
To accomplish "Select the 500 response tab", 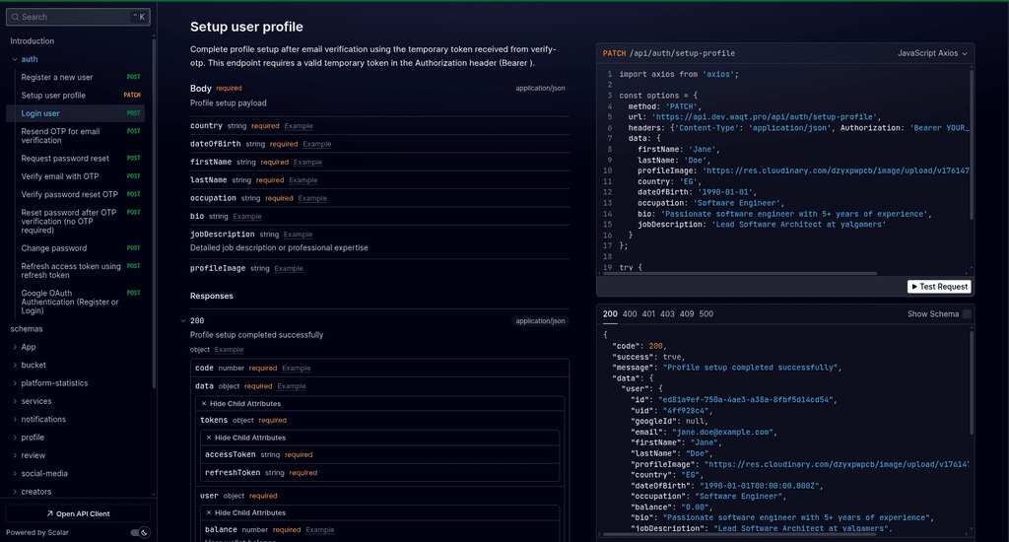I will tap(706, 314).
